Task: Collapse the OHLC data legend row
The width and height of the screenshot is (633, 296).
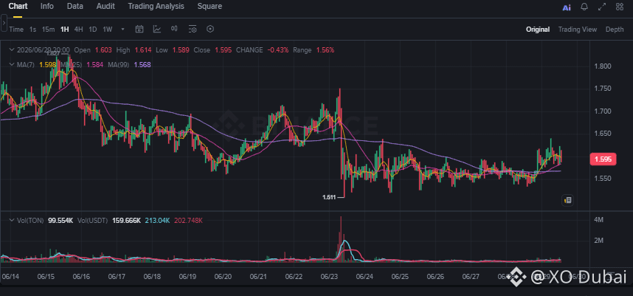Action: (x=12, y=49)
